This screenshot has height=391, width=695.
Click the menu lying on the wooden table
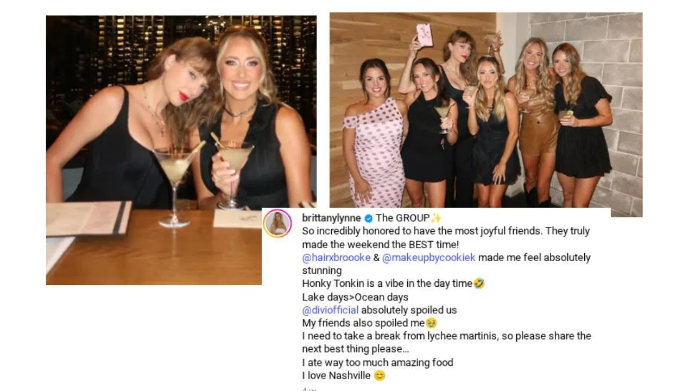pos(89,217)
